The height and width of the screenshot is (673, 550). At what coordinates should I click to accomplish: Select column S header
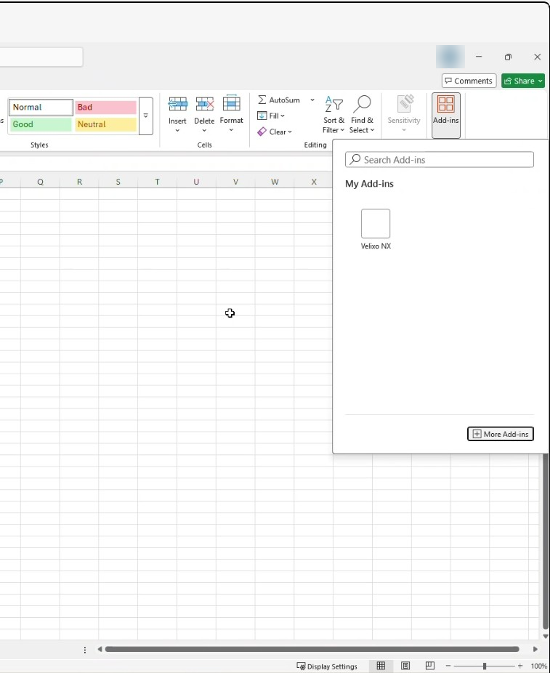click(x=118, y=182)
